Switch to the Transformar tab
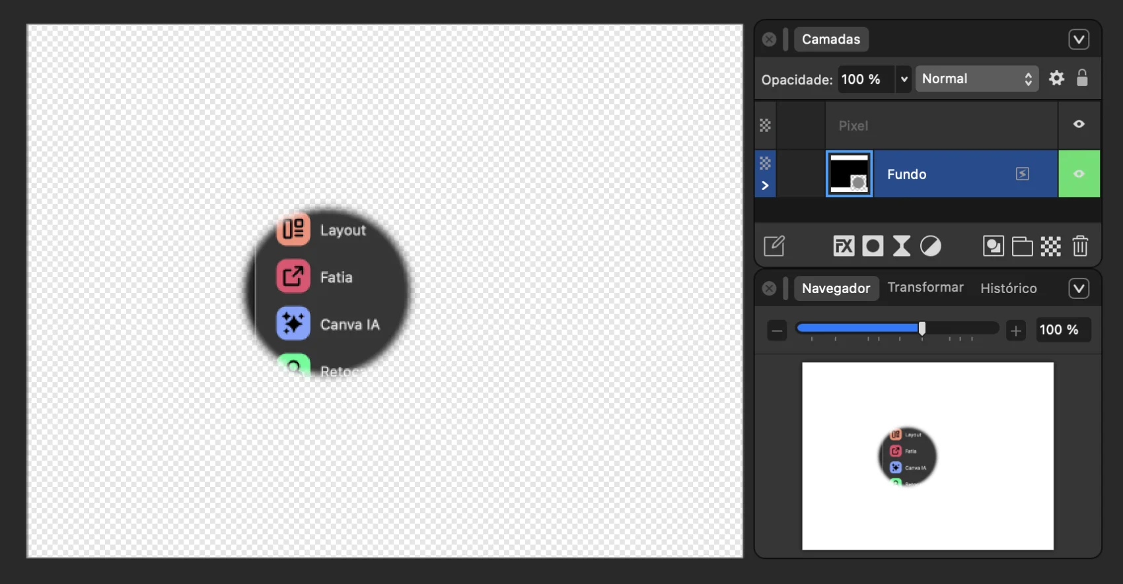The image size is (1123, 584). tap(925, 288)
